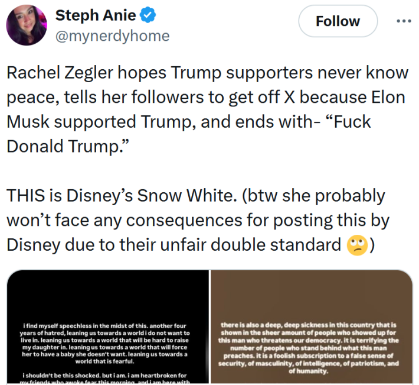Click the eye-roll emoji in the tweet
This screenshot has height=385, width=419.
[x=355, y=244]
